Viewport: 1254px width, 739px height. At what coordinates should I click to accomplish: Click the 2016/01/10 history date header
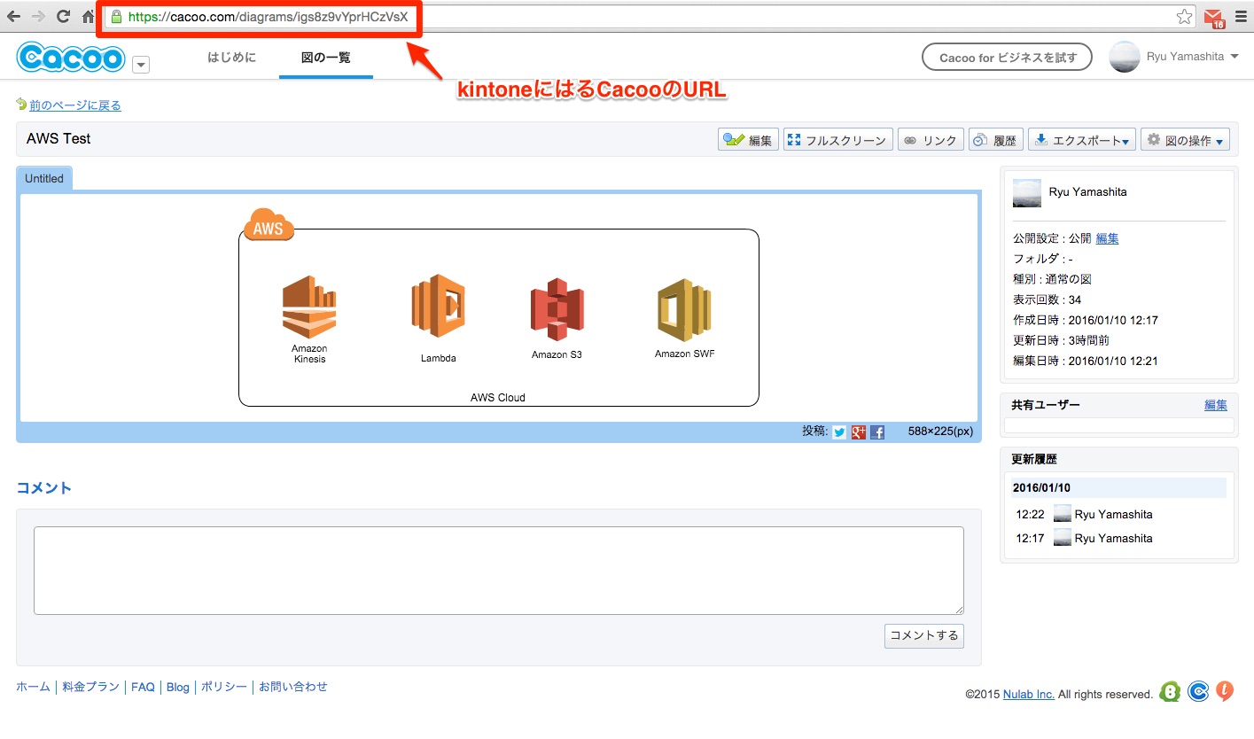1119,487
